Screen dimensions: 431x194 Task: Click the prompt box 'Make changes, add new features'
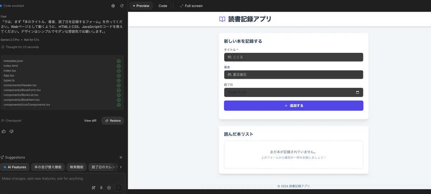[x=63, y=179]
